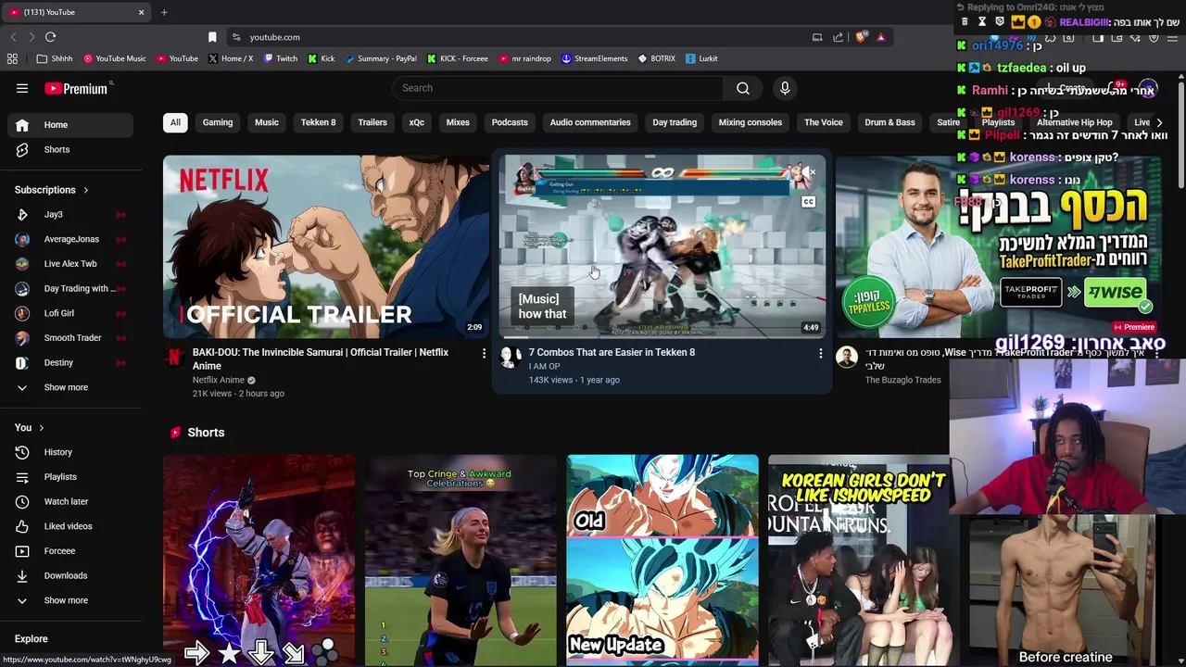Viewport: 1186px width, 667px height.
Task: Reload the page with refresh button
Action: point(50,37)
